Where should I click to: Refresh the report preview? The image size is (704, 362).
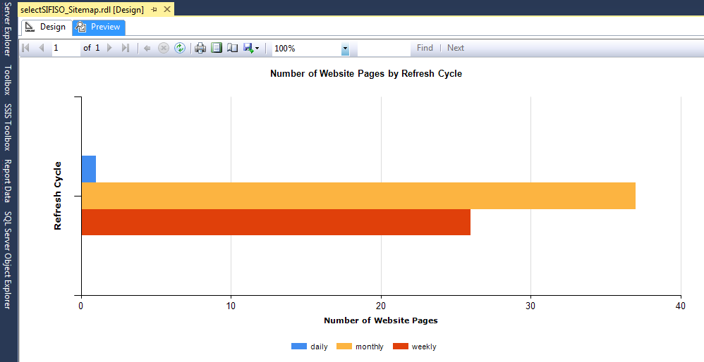pyautogui.click(x=180, y=48)
